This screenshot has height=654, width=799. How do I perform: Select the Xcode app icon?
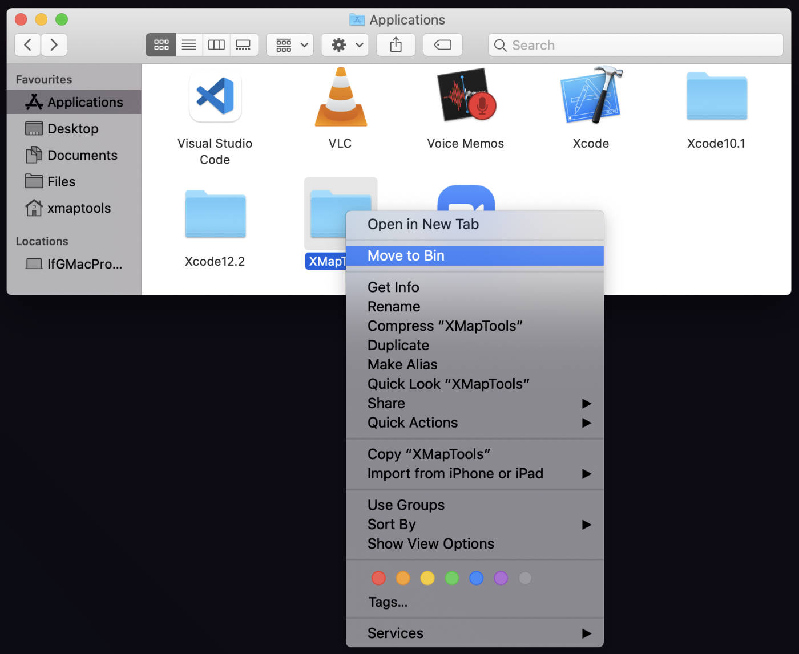pos(591,95)
